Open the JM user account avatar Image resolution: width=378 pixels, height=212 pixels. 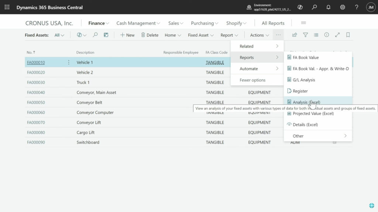(x=371, y=7)
